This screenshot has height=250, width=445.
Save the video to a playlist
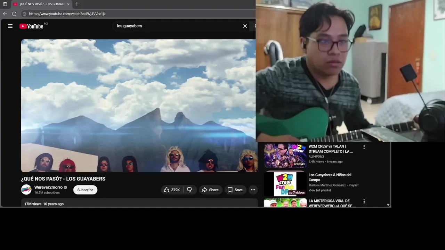pyautogui.click(x=235, y=190)
